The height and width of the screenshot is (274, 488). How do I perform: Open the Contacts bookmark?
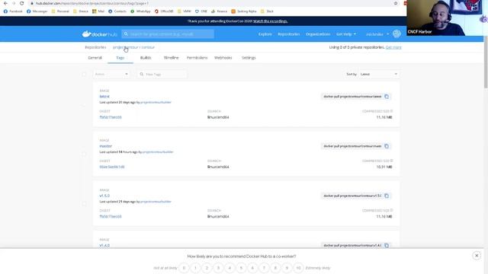[x=117, y=11]
